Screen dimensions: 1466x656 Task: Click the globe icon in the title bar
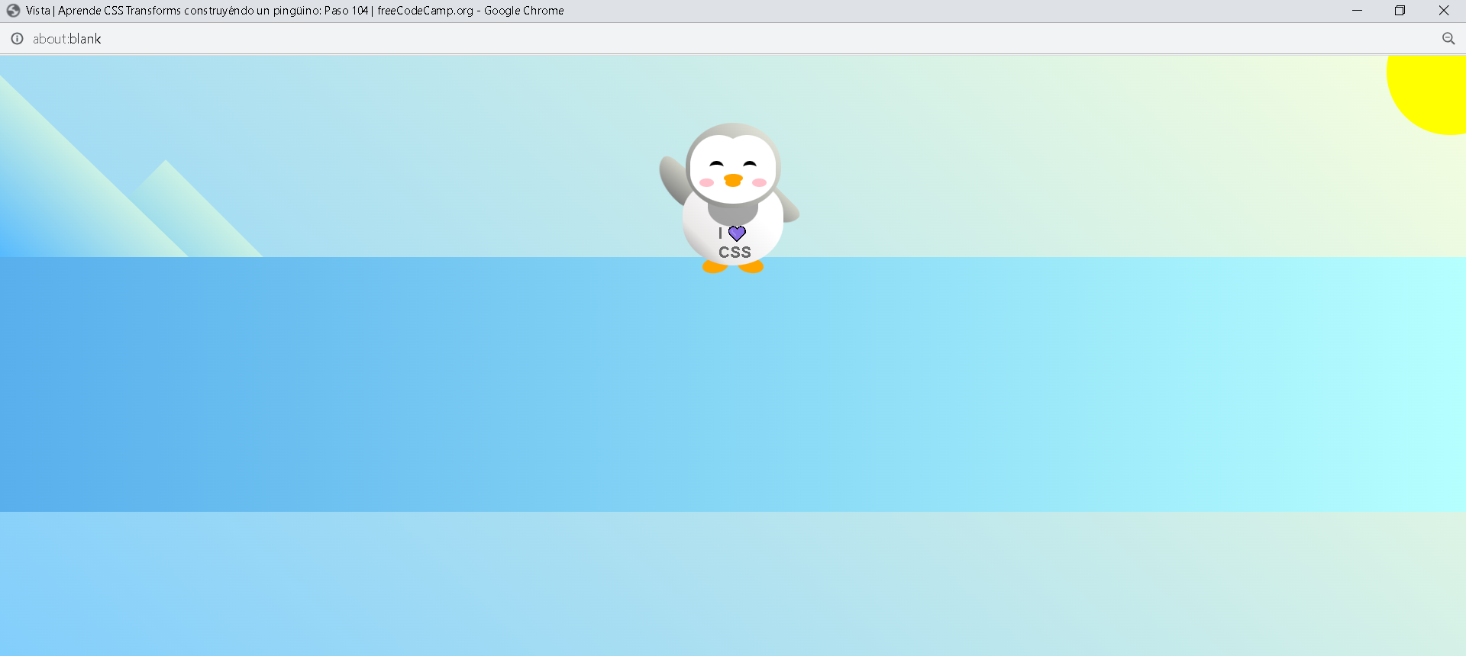click(x=13, y=11)
